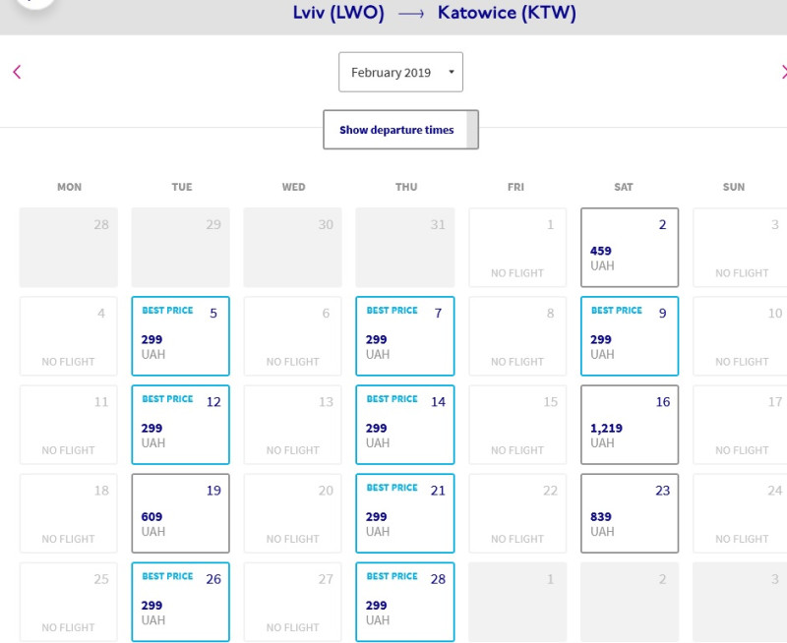
Task: Click the back circle button at top left
Action: [34, 5]
